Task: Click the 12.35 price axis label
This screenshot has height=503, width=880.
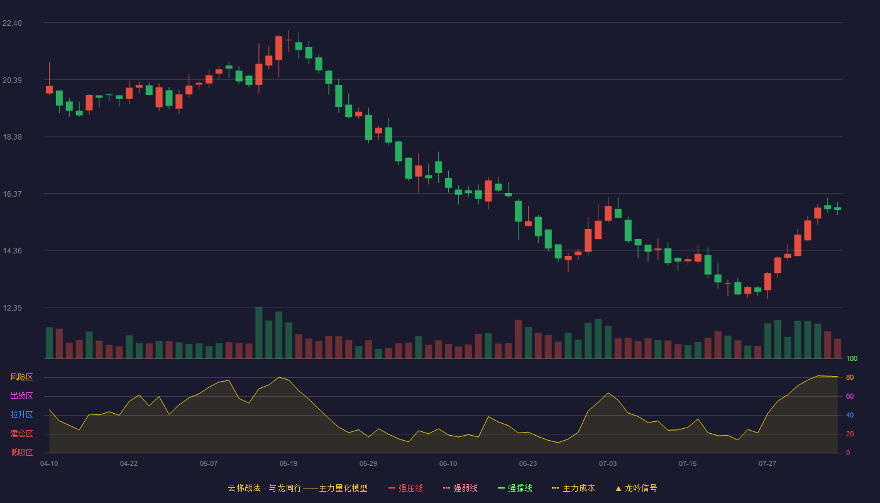Action: coord(12,308)
